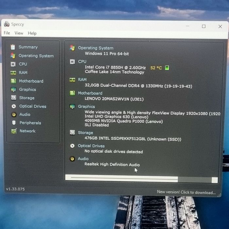Click the Storage hard drive icon in sidebar
The height and width of the screenshot is (229, 229).
pyautogui.click(x=14, y=98)
